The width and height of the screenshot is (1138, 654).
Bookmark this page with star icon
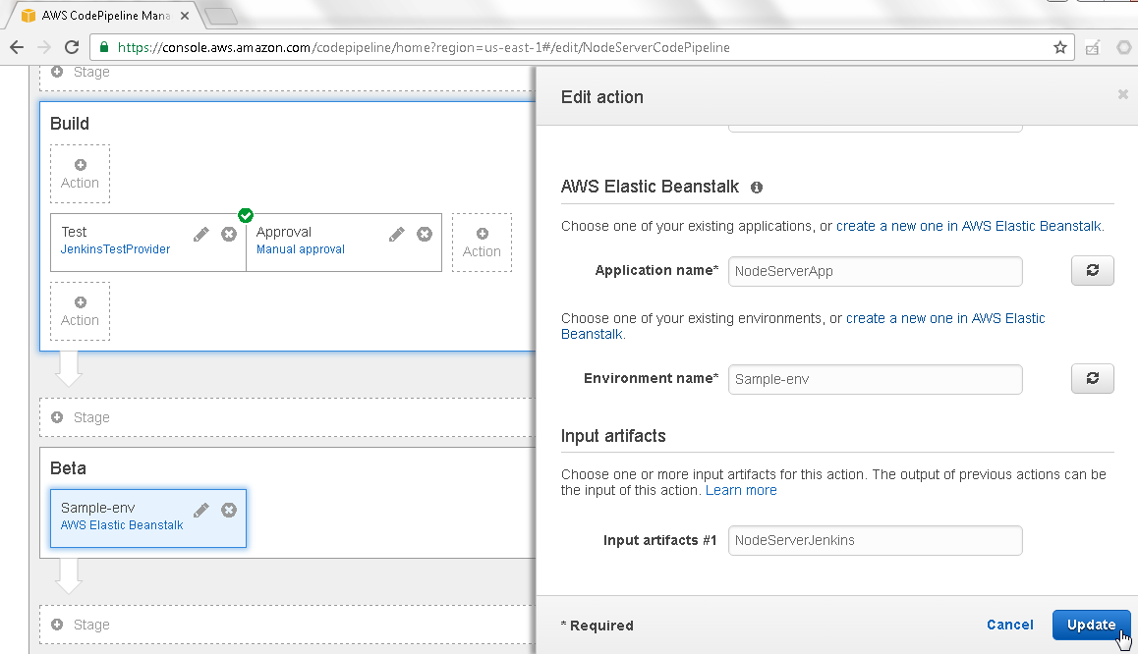tap(1060, 47)
